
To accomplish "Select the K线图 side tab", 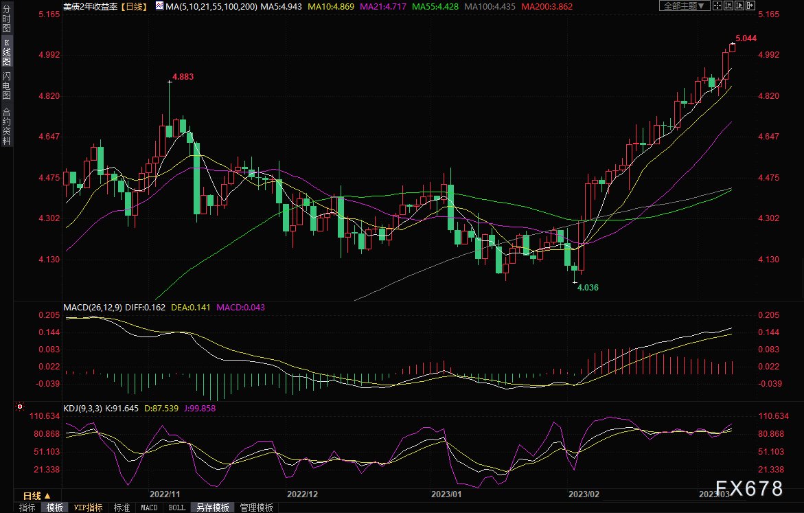I will click(x=6, y=52).
